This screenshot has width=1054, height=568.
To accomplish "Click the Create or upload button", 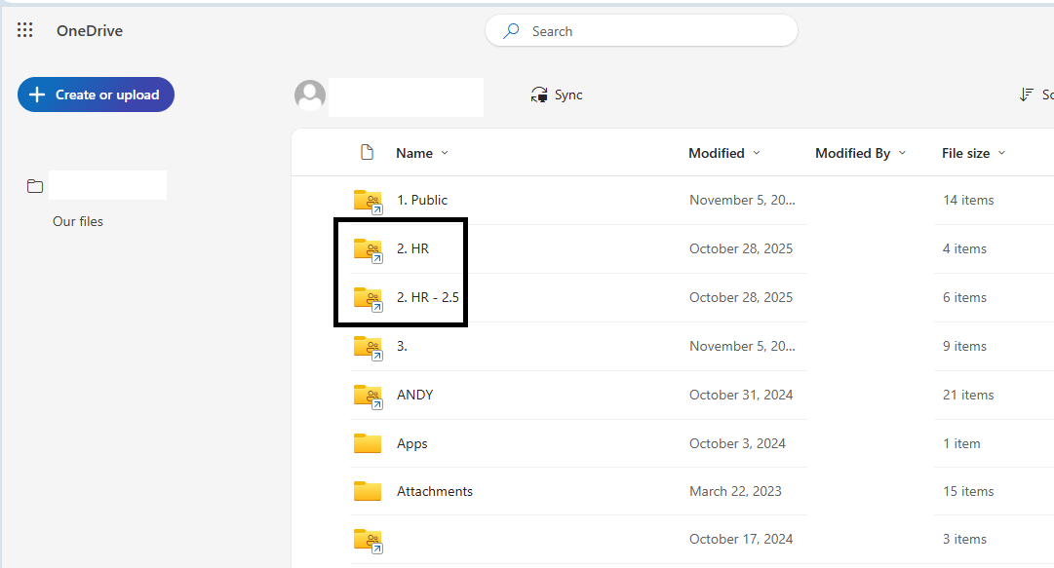I will (x=97, y=95).
